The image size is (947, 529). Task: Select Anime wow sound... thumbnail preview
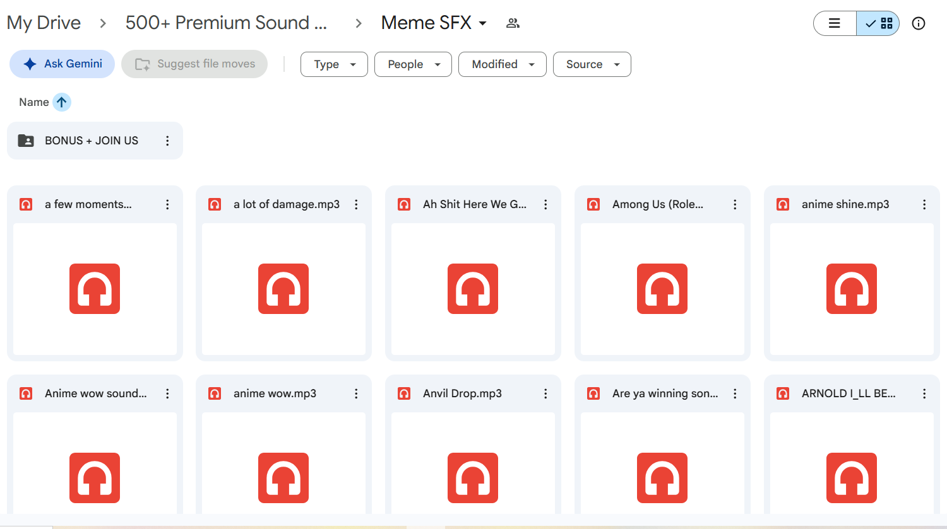tap(95, 463)
